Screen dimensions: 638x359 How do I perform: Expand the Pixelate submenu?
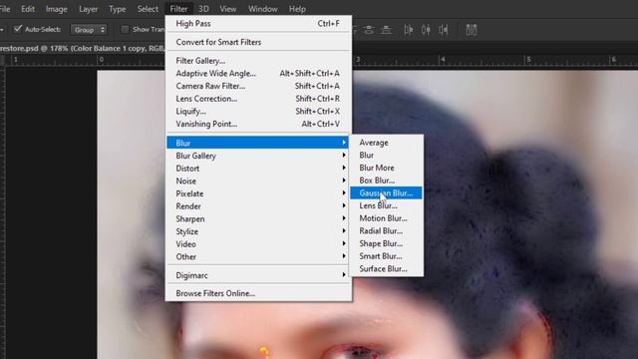pyautogui.click(x=258, y=193)
